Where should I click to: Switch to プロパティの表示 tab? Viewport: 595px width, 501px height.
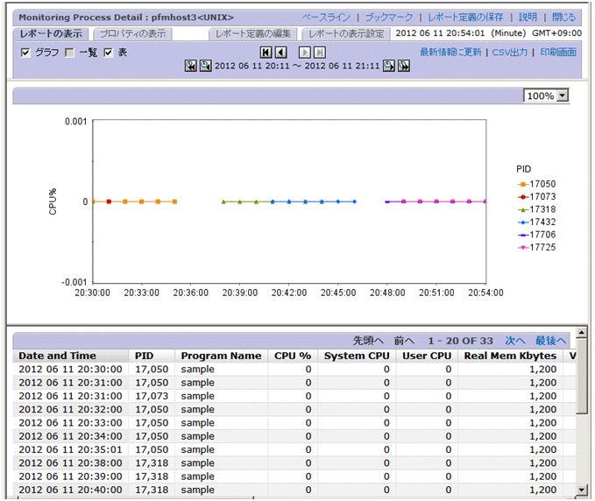click(x=134, y=33)
